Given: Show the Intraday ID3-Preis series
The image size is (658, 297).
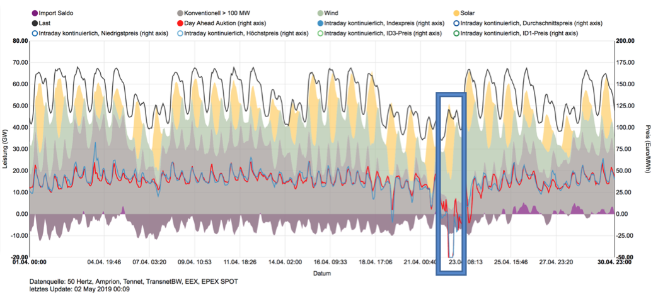Looking at the screenshot, I should (320, 32).
